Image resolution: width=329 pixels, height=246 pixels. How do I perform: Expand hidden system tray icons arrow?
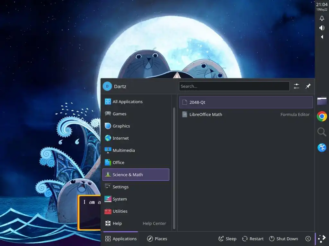322,37
